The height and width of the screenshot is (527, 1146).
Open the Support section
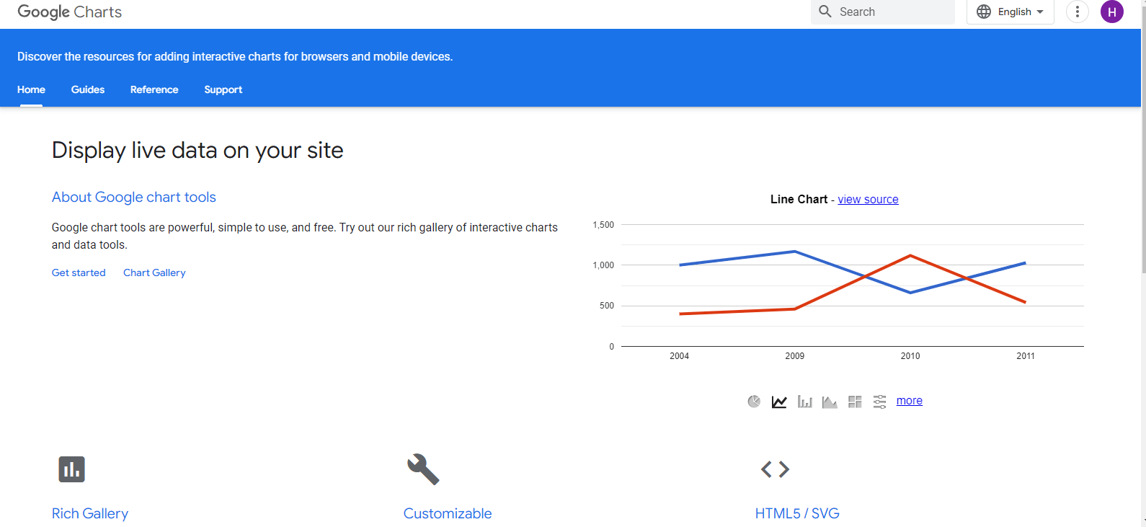[x=223, y=89]
